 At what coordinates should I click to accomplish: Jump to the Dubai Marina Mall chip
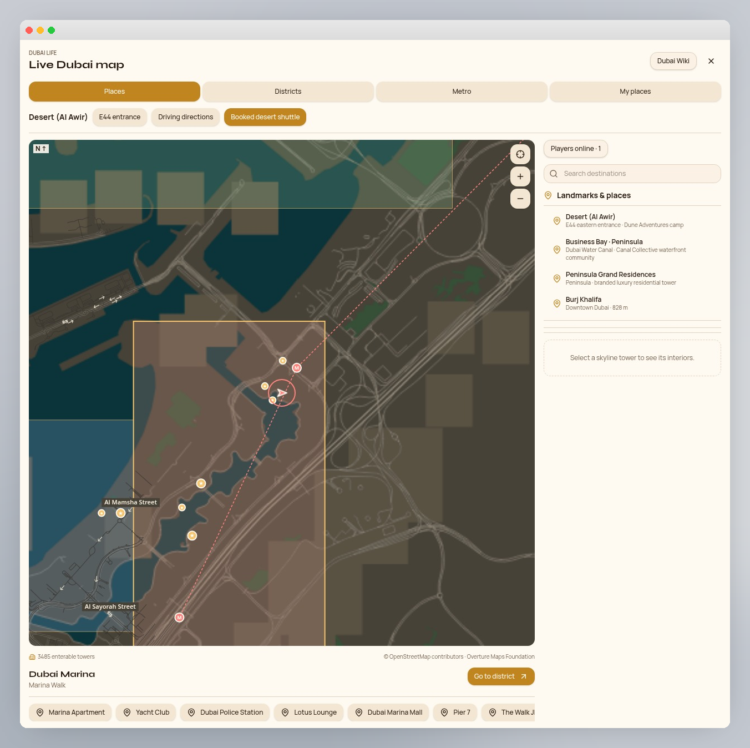pos(388,712)
